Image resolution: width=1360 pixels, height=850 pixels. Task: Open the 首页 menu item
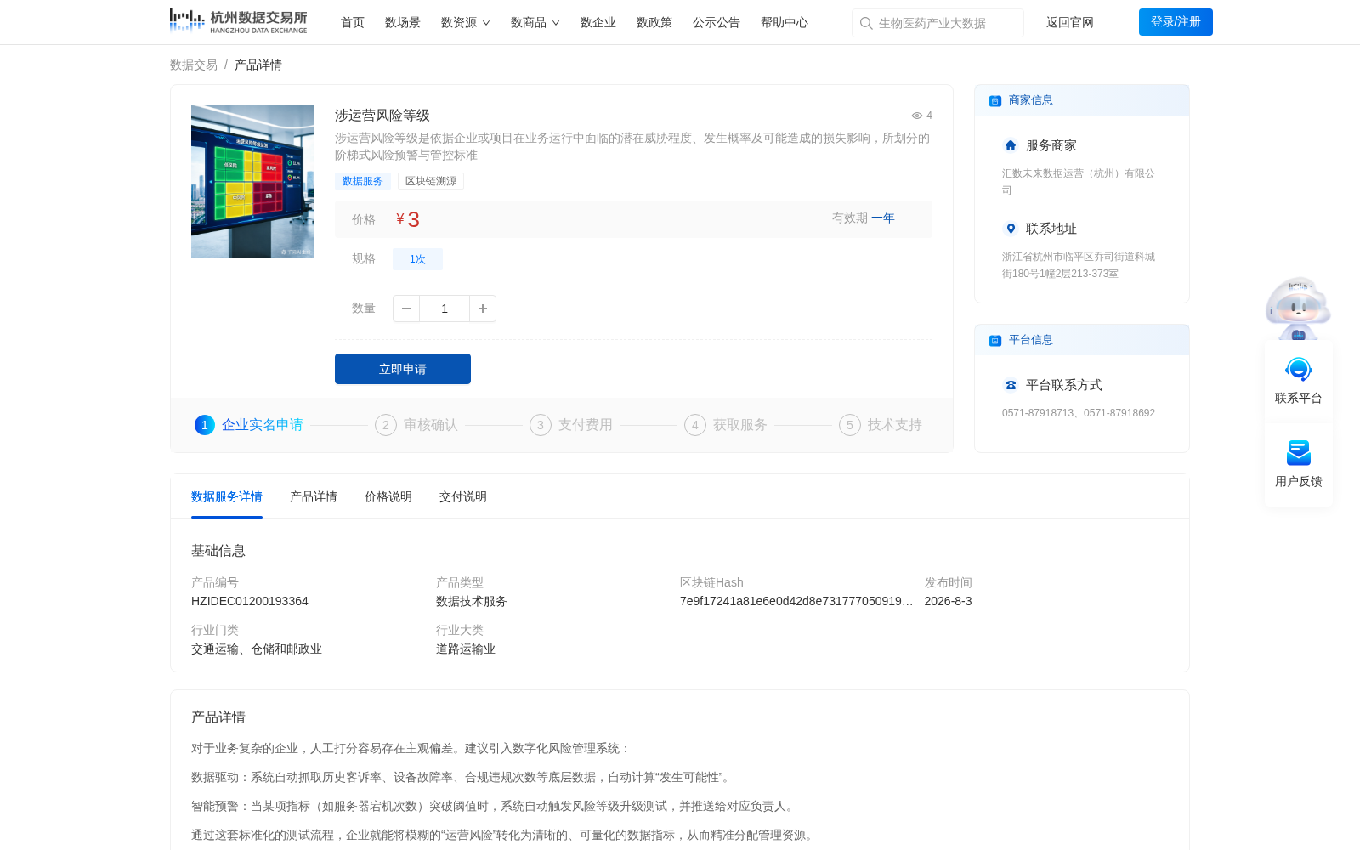point(353,23)
